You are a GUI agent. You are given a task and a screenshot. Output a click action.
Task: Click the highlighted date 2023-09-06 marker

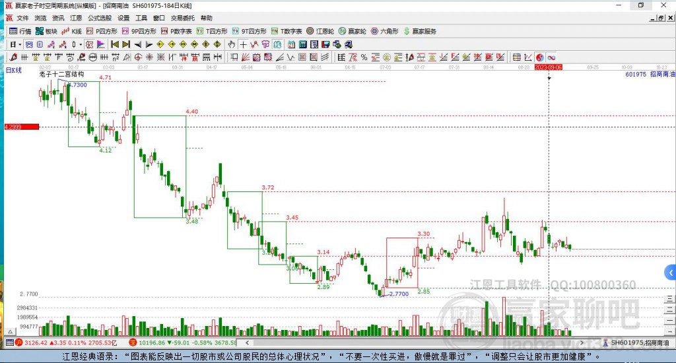tap(549, 67)
